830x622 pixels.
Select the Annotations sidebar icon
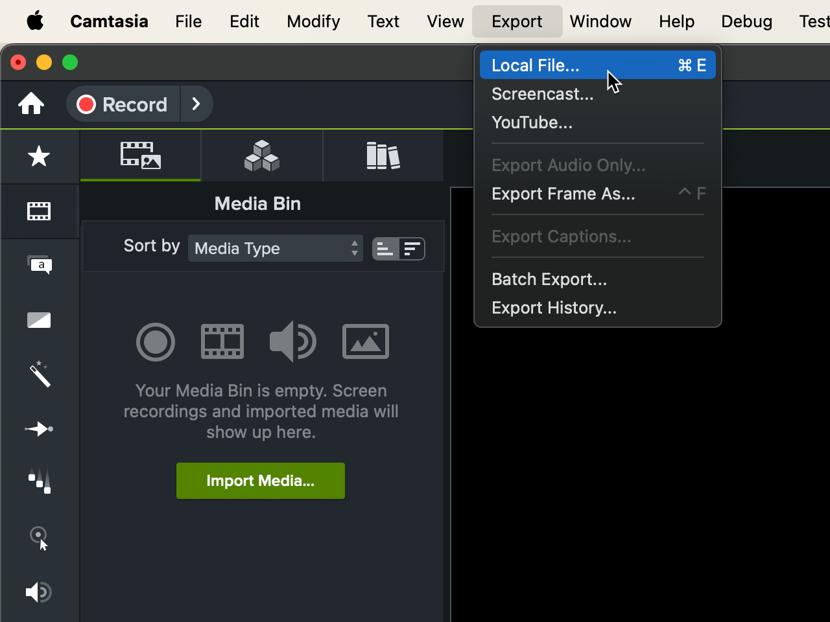[x=39, y=265]
